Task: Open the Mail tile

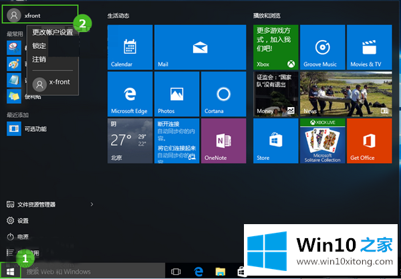Action: [x=200, y=47]
